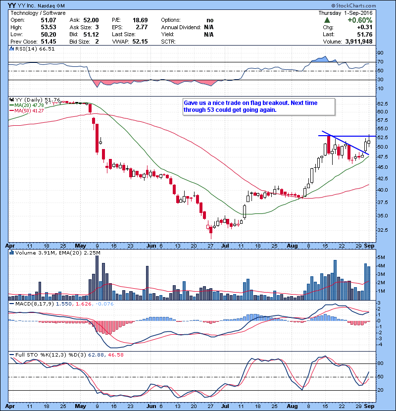Image resolution: width=396 pixels, height=411 pixels.
Task: Select the Volume value 3,911,948
Action: 359,42
